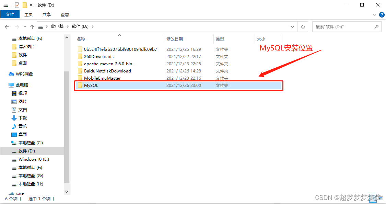Open the 文件 ribbon tab
This screenshot has height=204, width=386.
pyautogui.click(x=10, y=14)
